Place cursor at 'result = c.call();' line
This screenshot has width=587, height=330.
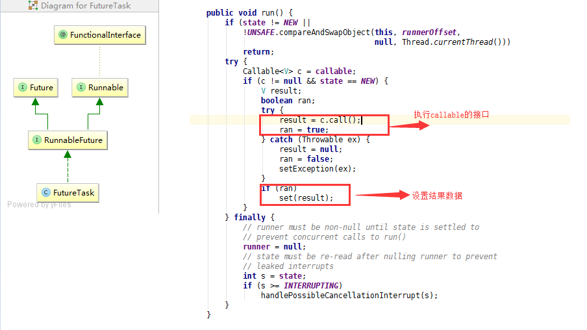pyautogui.click(x=320, y=120)
